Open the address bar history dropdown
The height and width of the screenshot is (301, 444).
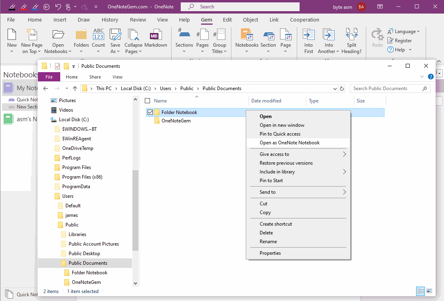point(335,89)
